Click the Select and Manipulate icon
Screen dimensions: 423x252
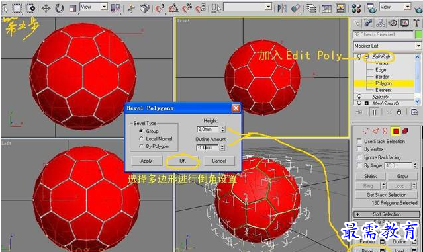[131, 9]
